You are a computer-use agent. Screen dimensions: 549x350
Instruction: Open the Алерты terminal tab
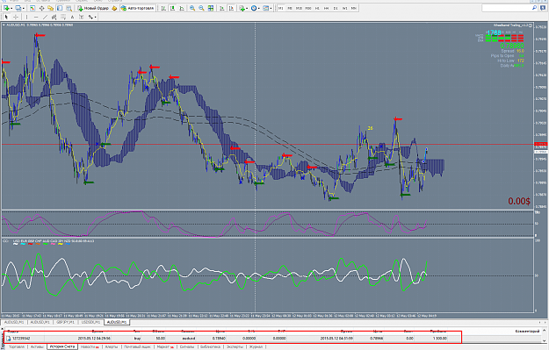[x=112, y=346]
